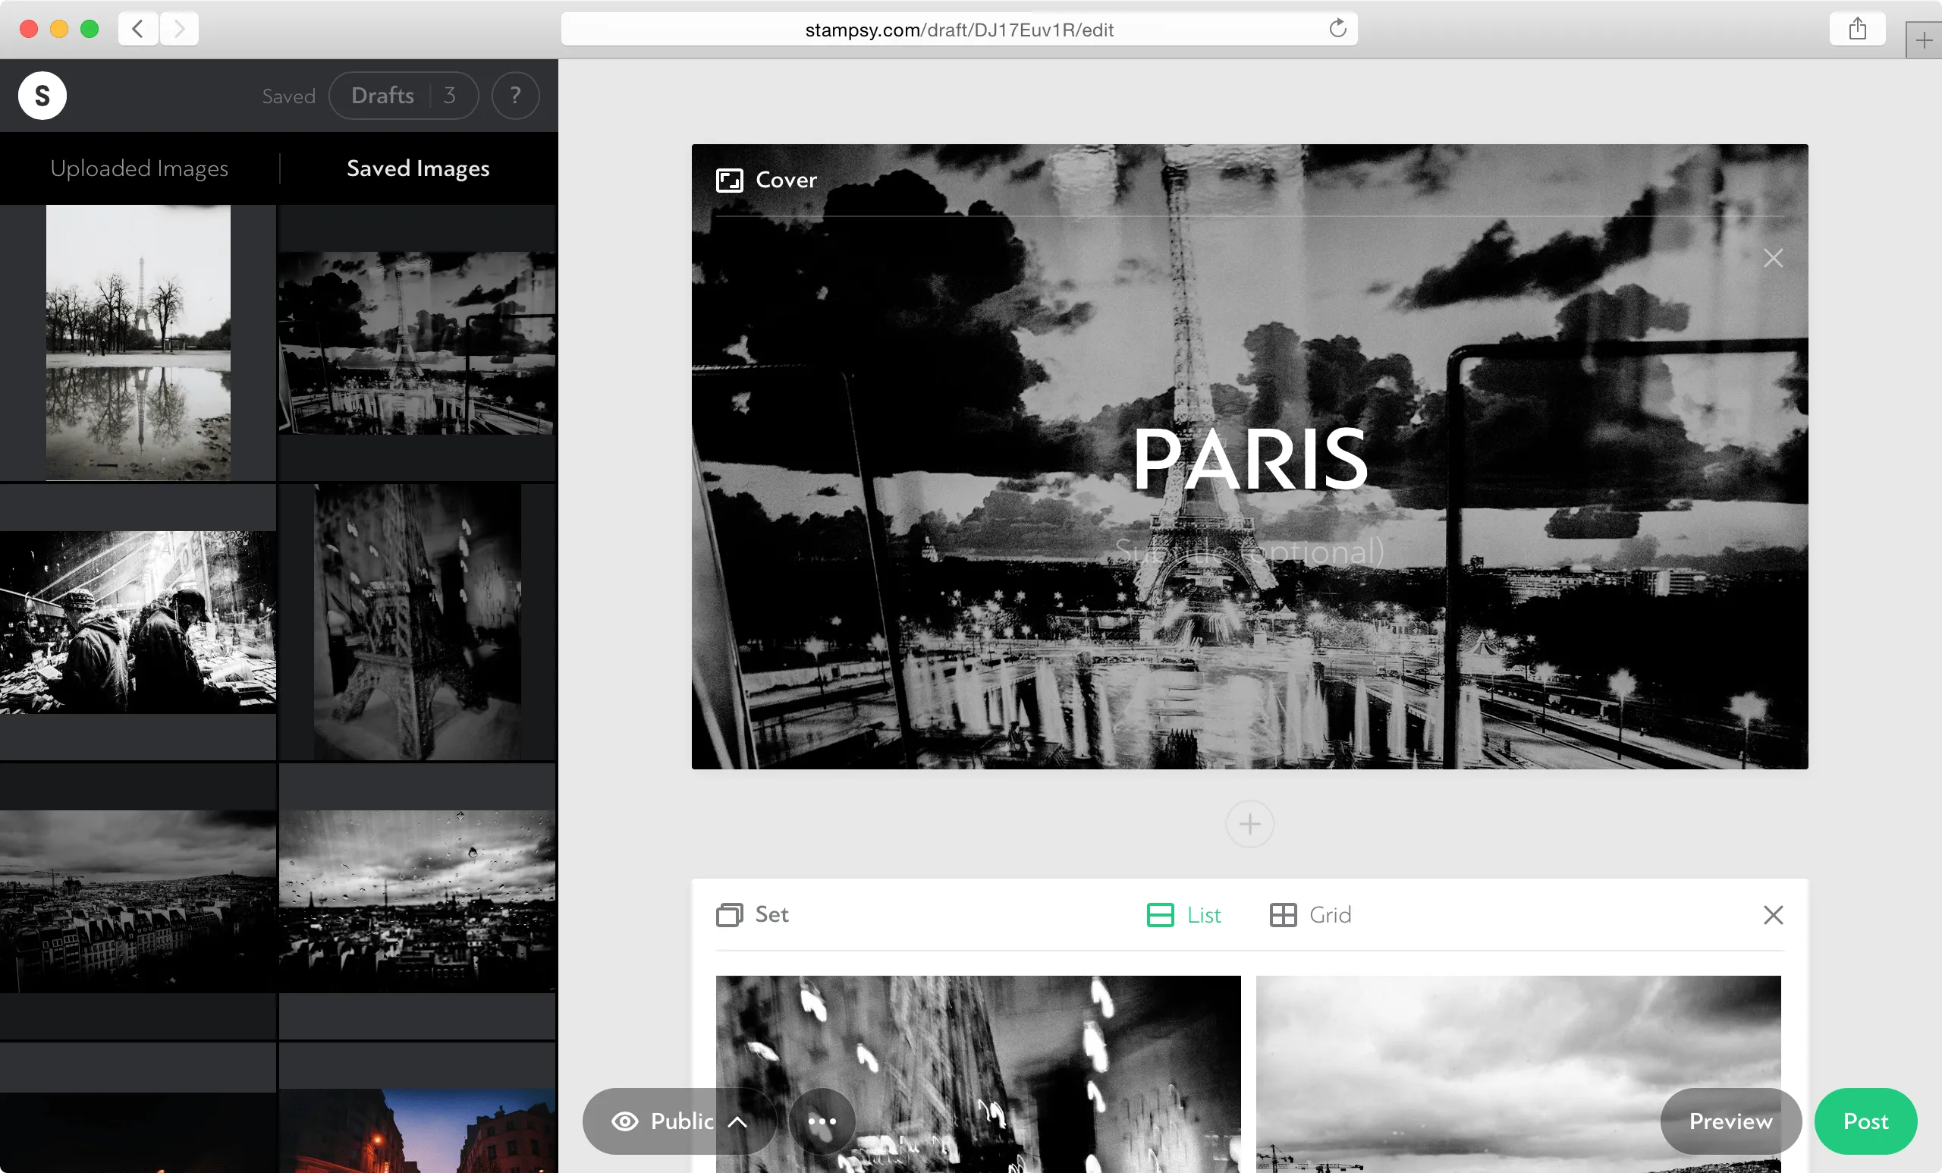Click the Safari share icon
1942x1173 pixels.
click(x=1857, y=28)
